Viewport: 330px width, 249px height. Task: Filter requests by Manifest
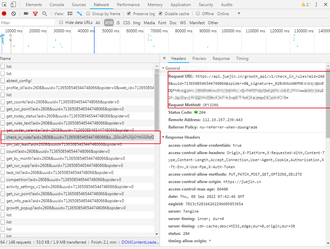tap(197, 23)
